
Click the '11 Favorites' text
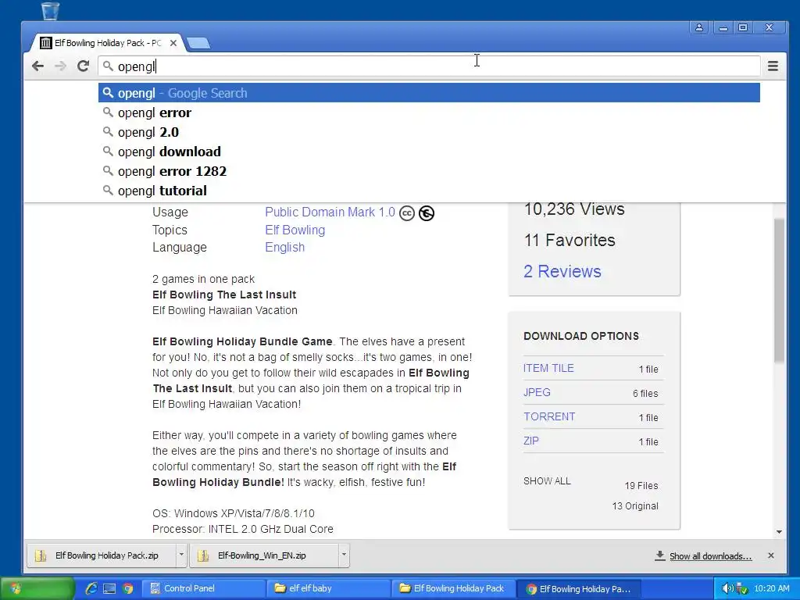point(570,241)
